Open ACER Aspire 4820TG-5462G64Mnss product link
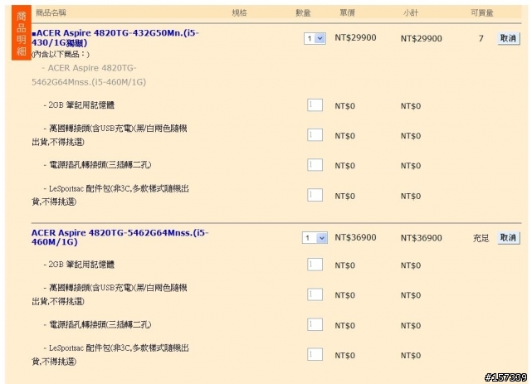 click(120, 237)
